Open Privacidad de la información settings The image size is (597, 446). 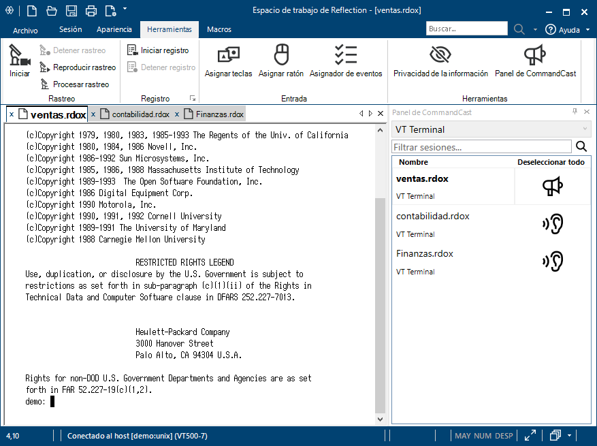pyautogui.click(x=440, y=61)
